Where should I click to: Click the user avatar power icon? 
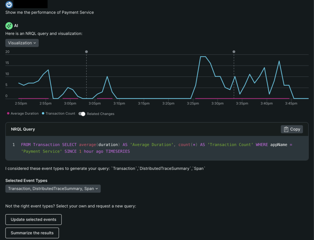9,4
